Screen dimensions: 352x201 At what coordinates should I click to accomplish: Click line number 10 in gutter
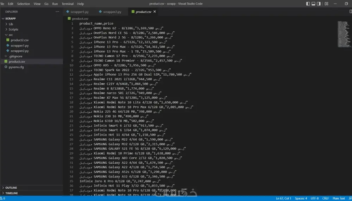(x=71, y=65)
